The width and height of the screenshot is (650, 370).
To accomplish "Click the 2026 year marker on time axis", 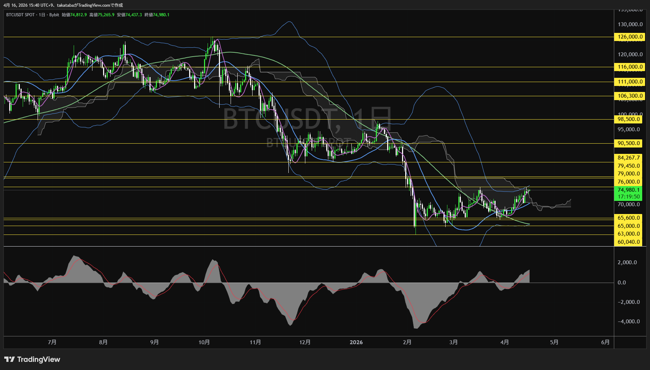I will 356,342.
